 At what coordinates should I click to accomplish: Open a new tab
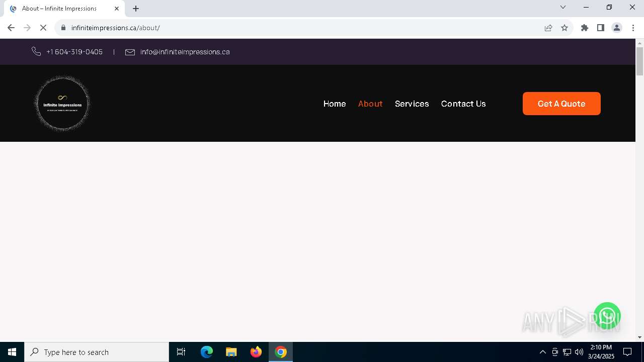[x=136, y=9]
